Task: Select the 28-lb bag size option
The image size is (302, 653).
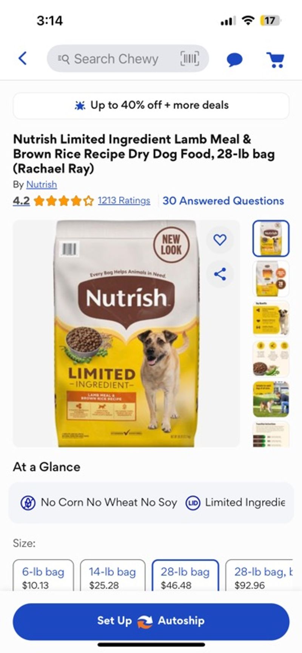Action: (185, 577)
